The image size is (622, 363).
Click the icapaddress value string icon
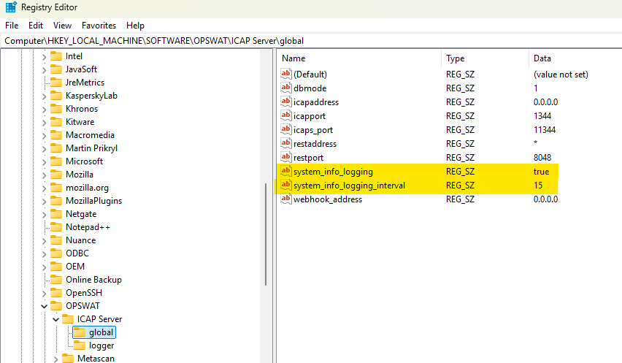[x=285, y=102]
